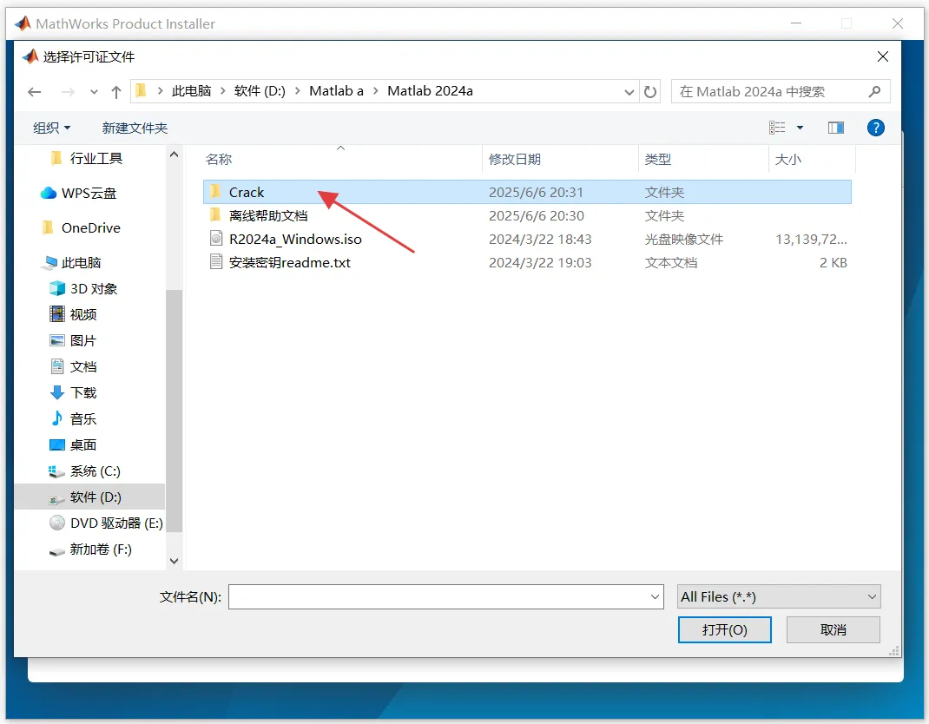
Task: Open 下载 folder in the sidebar
Action: 73,392
